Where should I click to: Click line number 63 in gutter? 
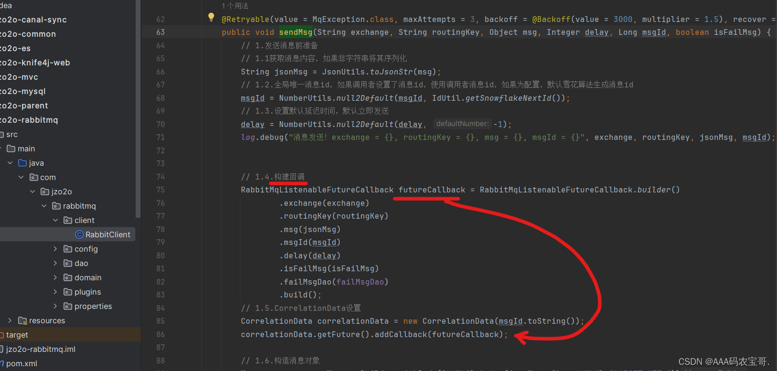[160, 32]
